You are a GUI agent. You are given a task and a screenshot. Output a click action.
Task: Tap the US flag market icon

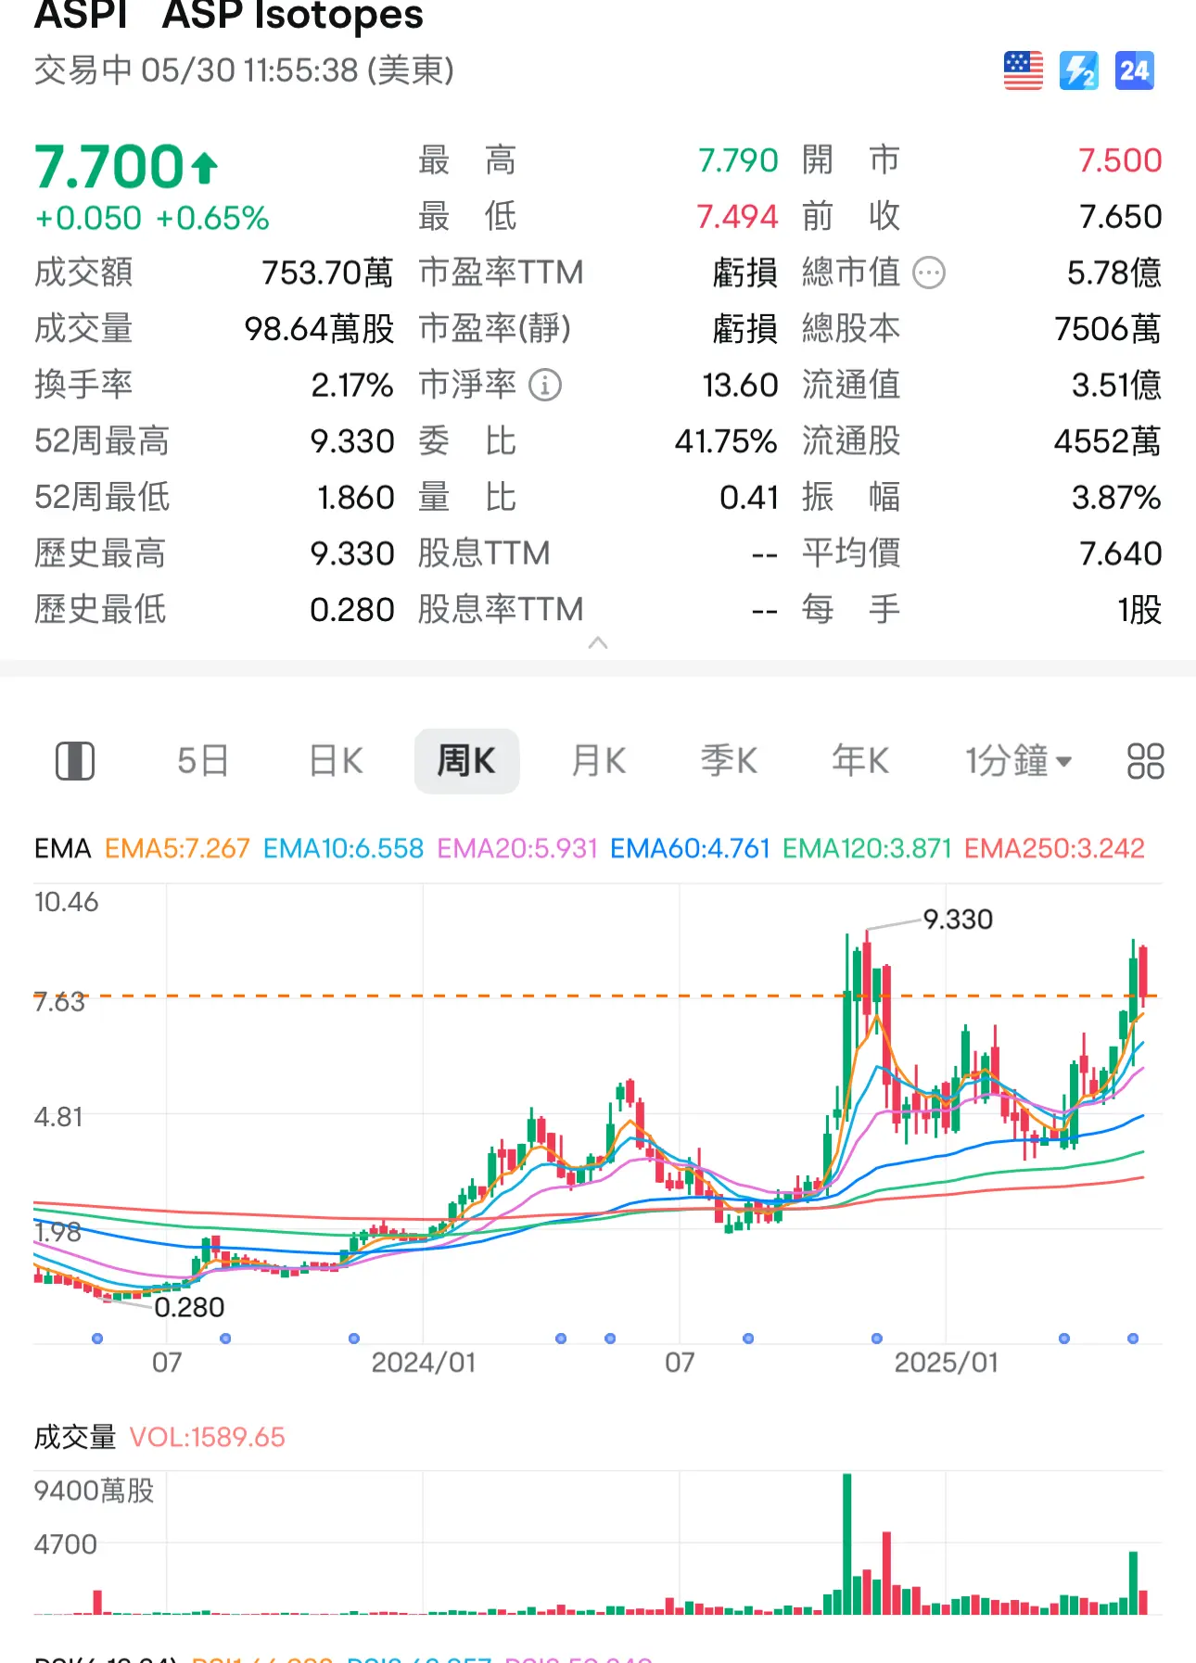click(1023, 70)
